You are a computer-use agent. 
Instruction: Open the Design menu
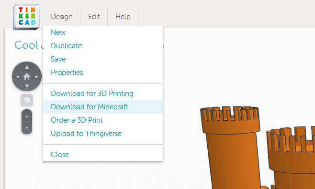[x=62, y=17]
